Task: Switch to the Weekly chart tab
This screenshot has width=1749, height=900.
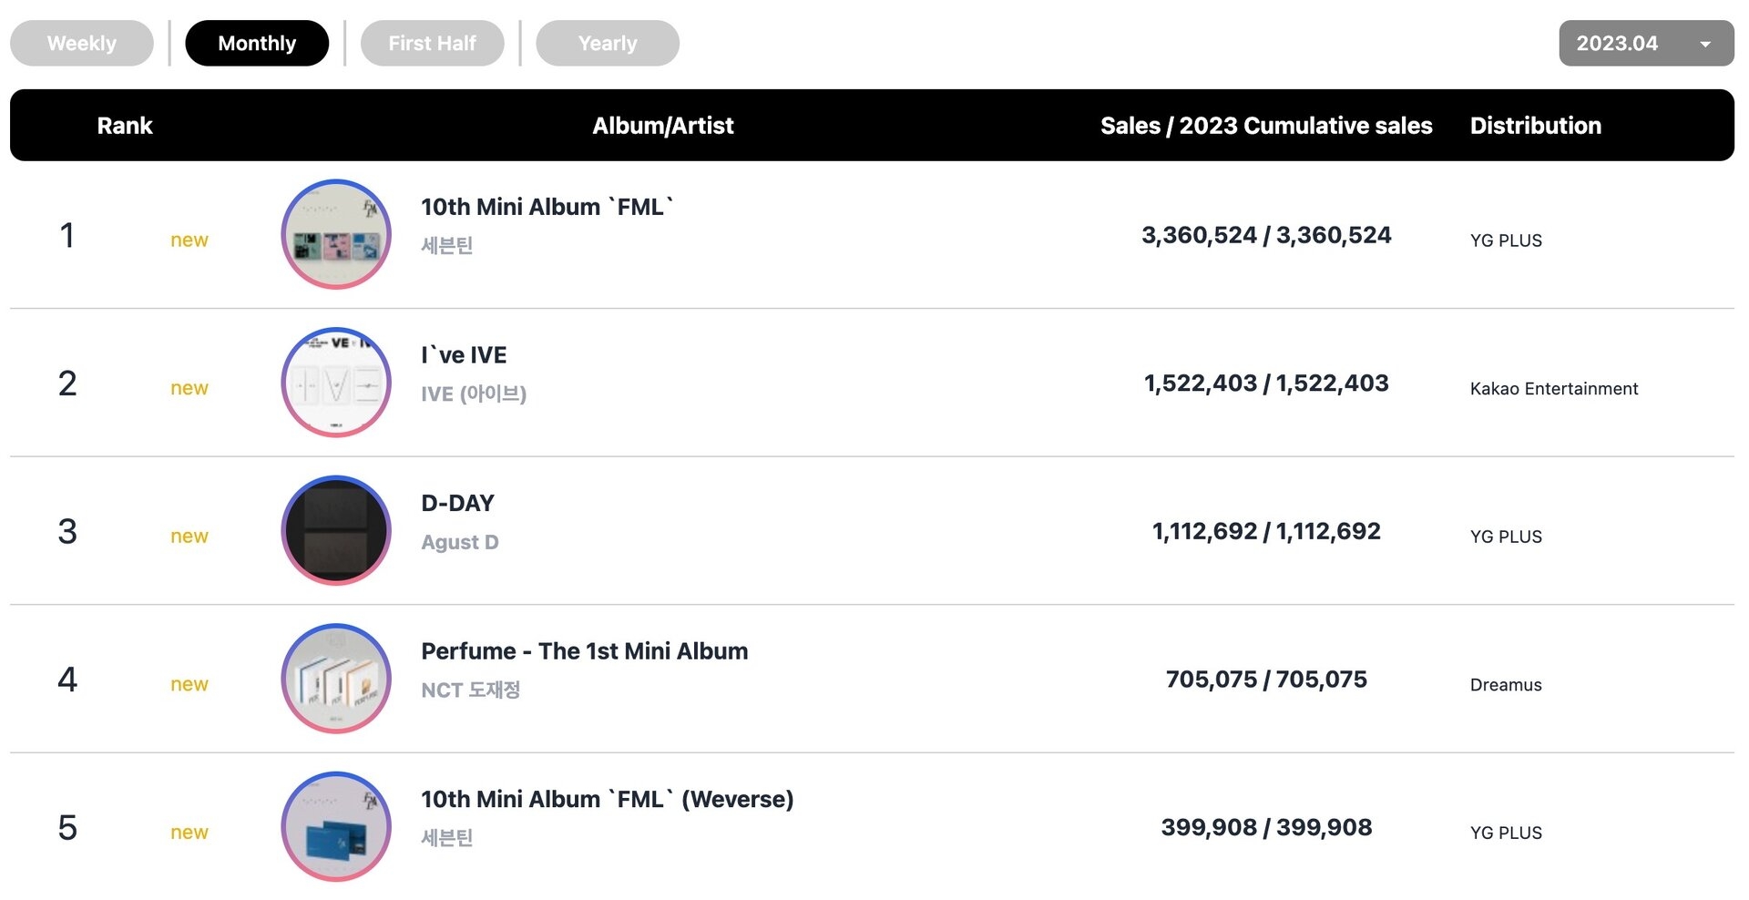Action: 82,43
